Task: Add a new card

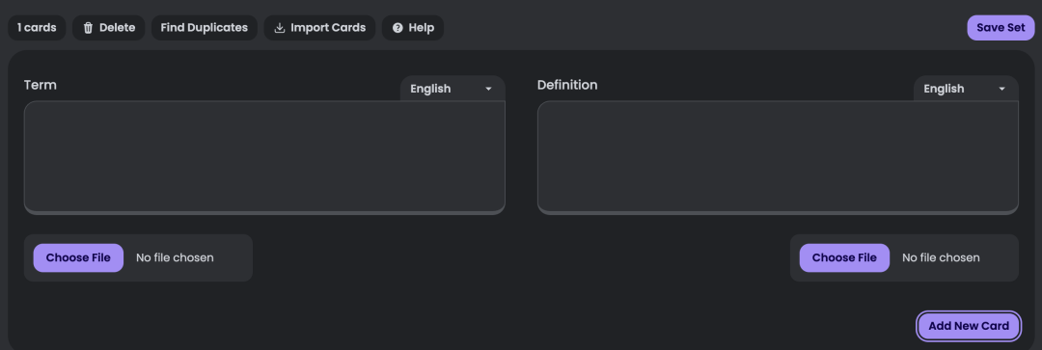Action: 969,326
